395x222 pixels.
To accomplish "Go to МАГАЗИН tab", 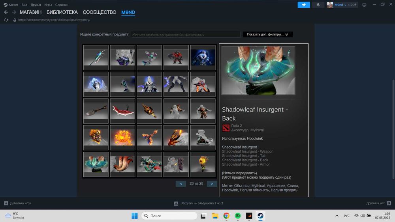I will [30, 12].
